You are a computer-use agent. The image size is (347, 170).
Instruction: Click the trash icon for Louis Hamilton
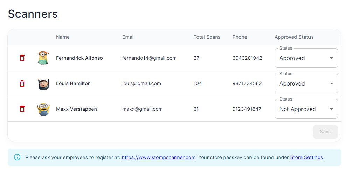pos(22,83)
